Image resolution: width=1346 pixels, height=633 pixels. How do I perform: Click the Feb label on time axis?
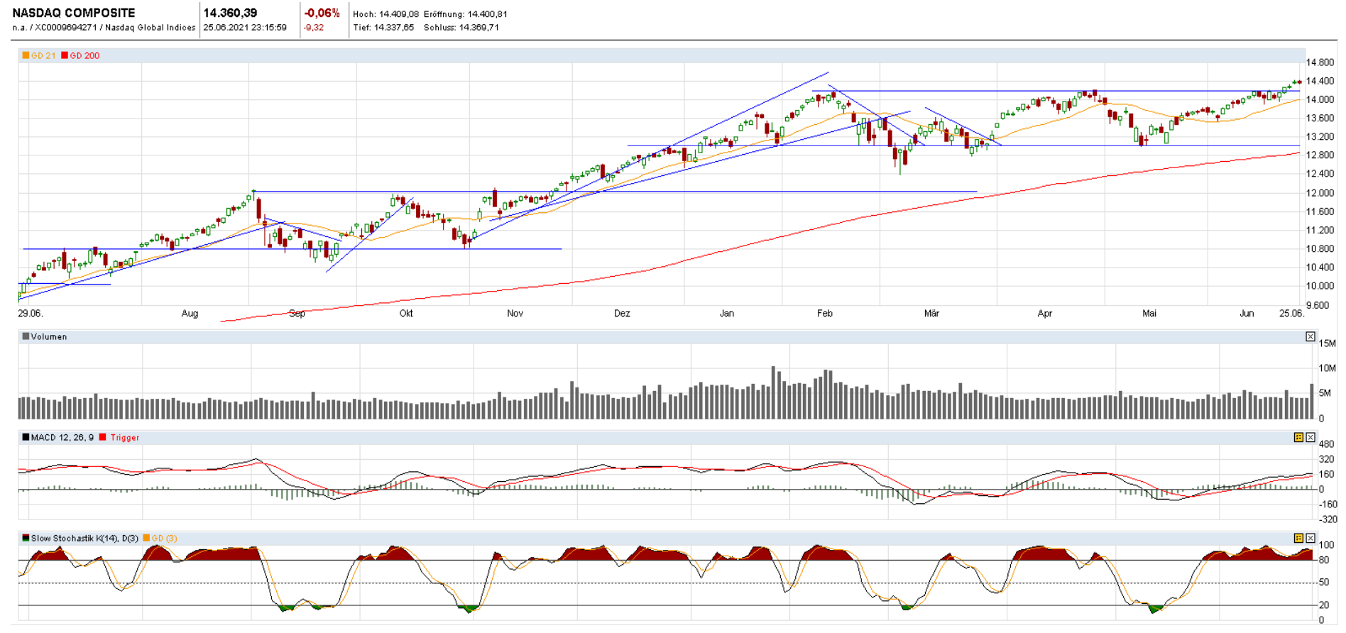(x=825, y=314)
